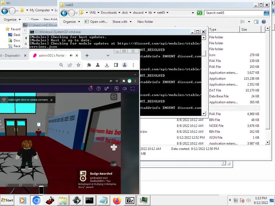The height and width of the screenshot is (206, 275).
Task: Expand the discord breadcrumb dropdown arrow
Action: pyautogui.click(x=146, y=13)
